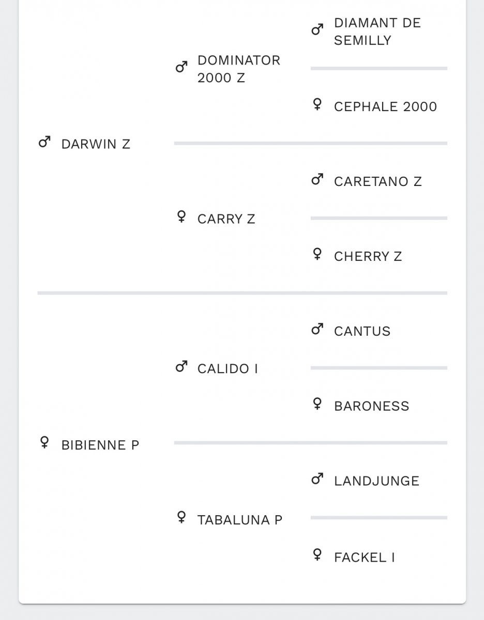Open the DARWIN Z sire entry
The height and width of the screenshot is (620, 484).
pyautogui.click(x=96, y=144)
